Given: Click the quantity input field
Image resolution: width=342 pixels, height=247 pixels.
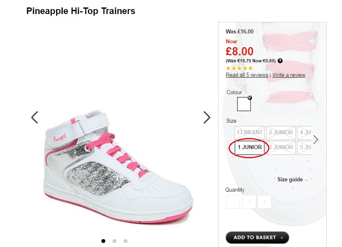Looking at the screenshot, I should 249,202.
